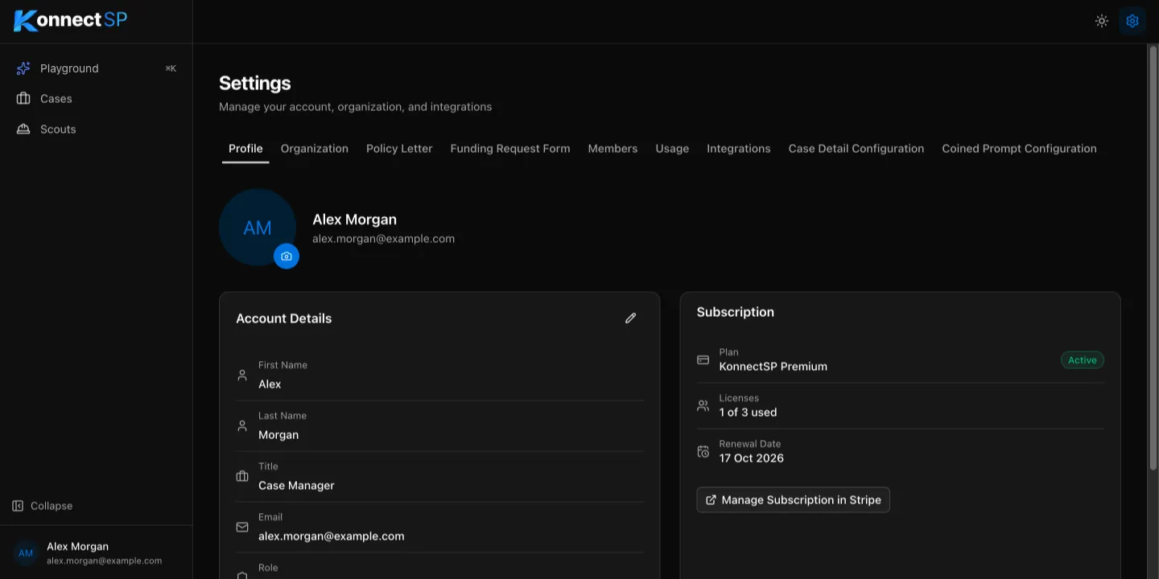
Task: Edit Account Details with pencil icon
Action: coord(631,318)
